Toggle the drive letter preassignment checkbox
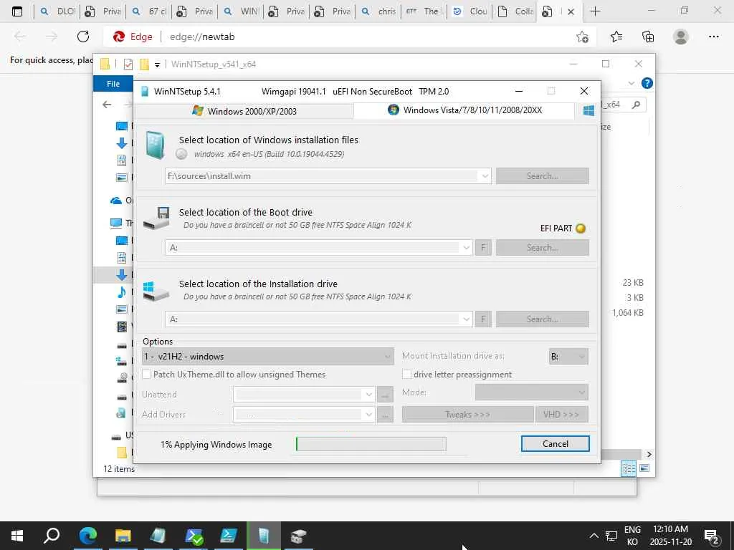Screen dimensions: 734x550 tap(407, 374)
